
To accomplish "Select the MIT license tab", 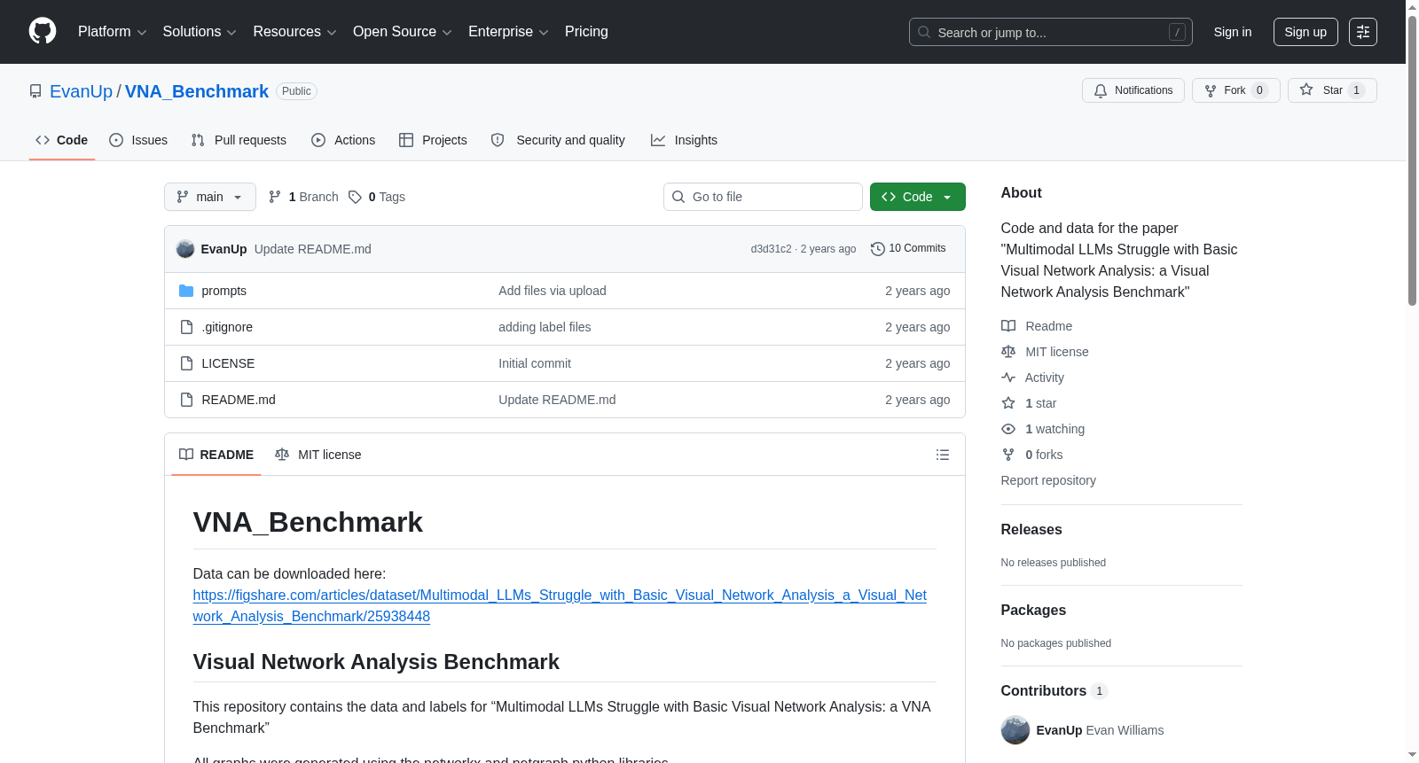I will (x=318, y=455).
